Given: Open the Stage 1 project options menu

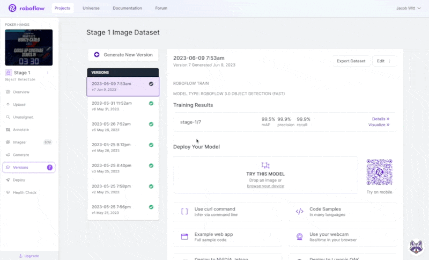Looking at the screenshot, I should [48, 73].
